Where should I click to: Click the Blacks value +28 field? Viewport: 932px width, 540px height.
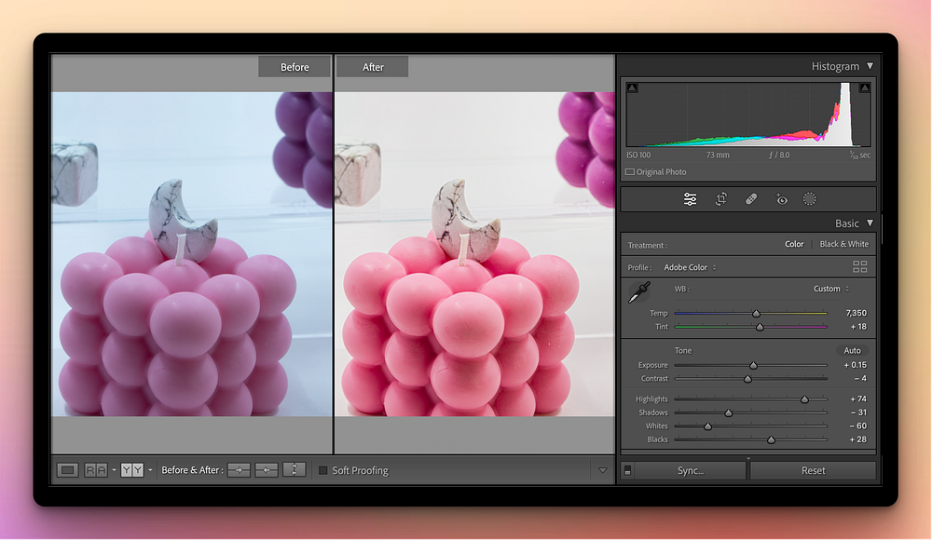(857, 439)
